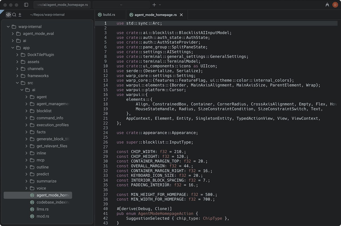Open new tab options dropdown chevron
The width and height of the screenshot is (341, 226).
click(160, 5)
